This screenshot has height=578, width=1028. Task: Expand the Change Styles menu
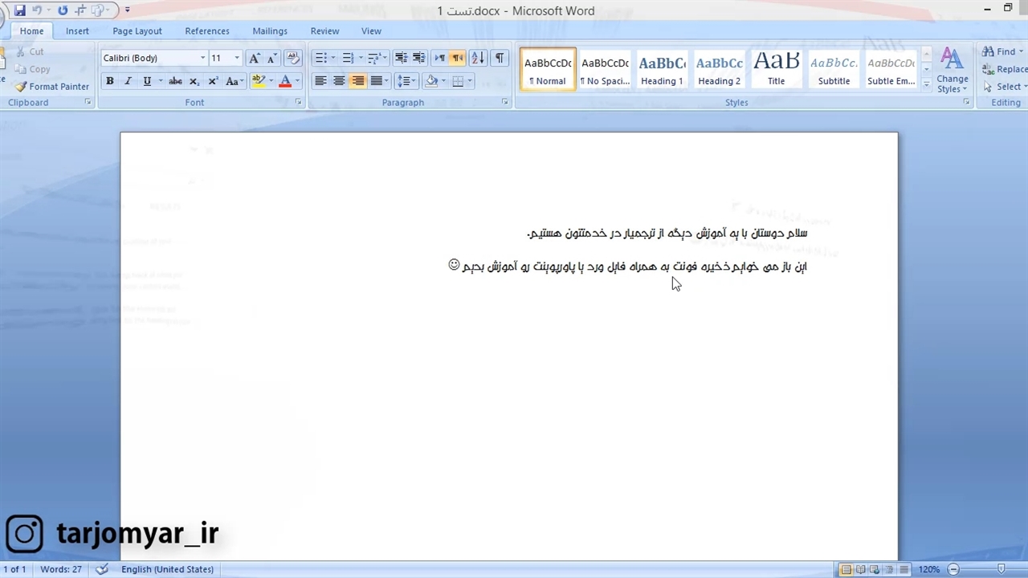point(952,71)
